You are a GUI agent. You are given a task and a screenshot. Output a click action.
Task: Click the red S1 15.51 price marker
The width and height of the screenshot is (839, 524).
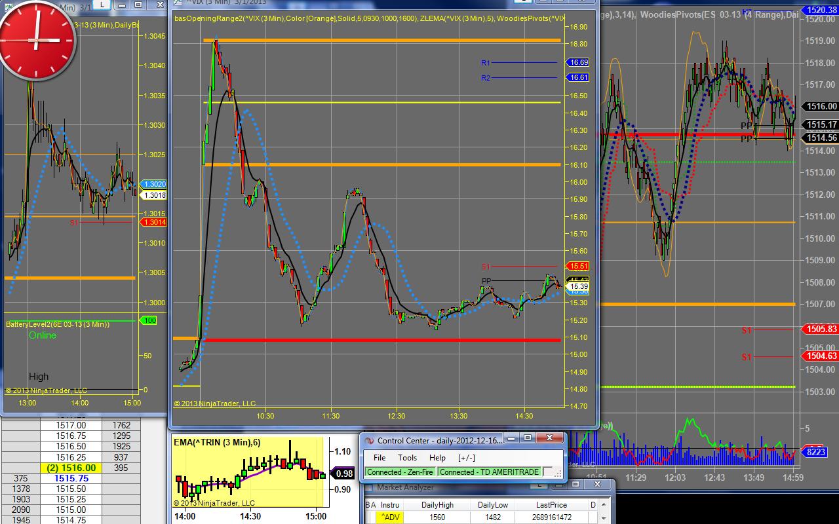point(578,267)
